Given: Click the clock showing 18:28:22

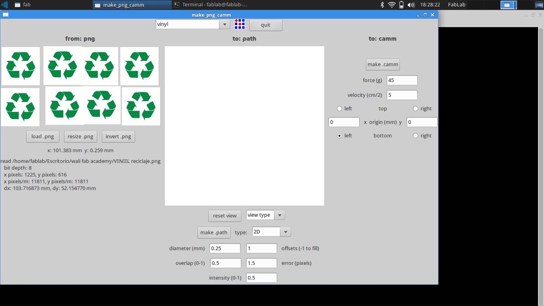Looking at the screenshot, I should pyautogui.click(x=430, y=5).
